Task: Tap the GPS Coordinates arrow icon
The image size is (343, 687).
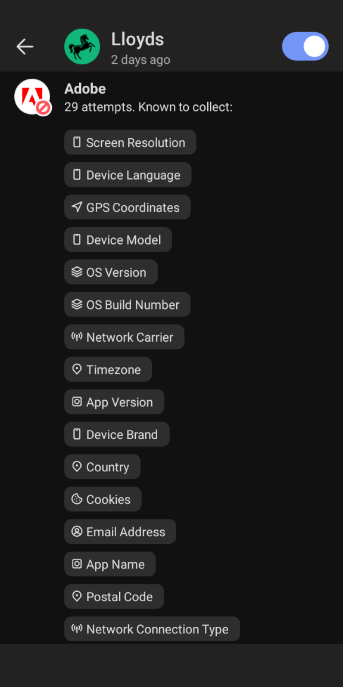Action: [x=77, y=207]
